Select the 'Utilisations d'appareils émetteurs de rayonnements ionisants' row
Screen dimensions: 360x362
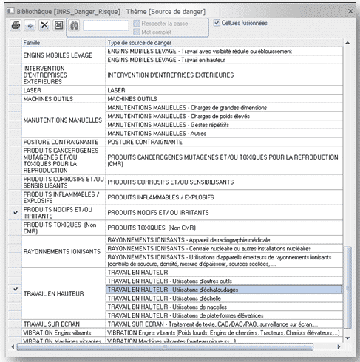coord(224,260)
